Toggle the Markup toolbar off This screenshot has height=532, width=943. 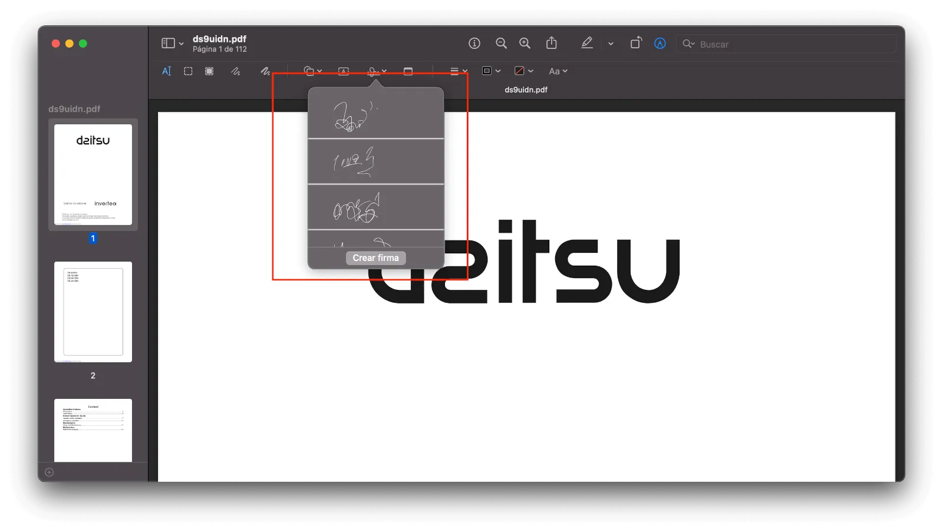click(x=660, y=44)
